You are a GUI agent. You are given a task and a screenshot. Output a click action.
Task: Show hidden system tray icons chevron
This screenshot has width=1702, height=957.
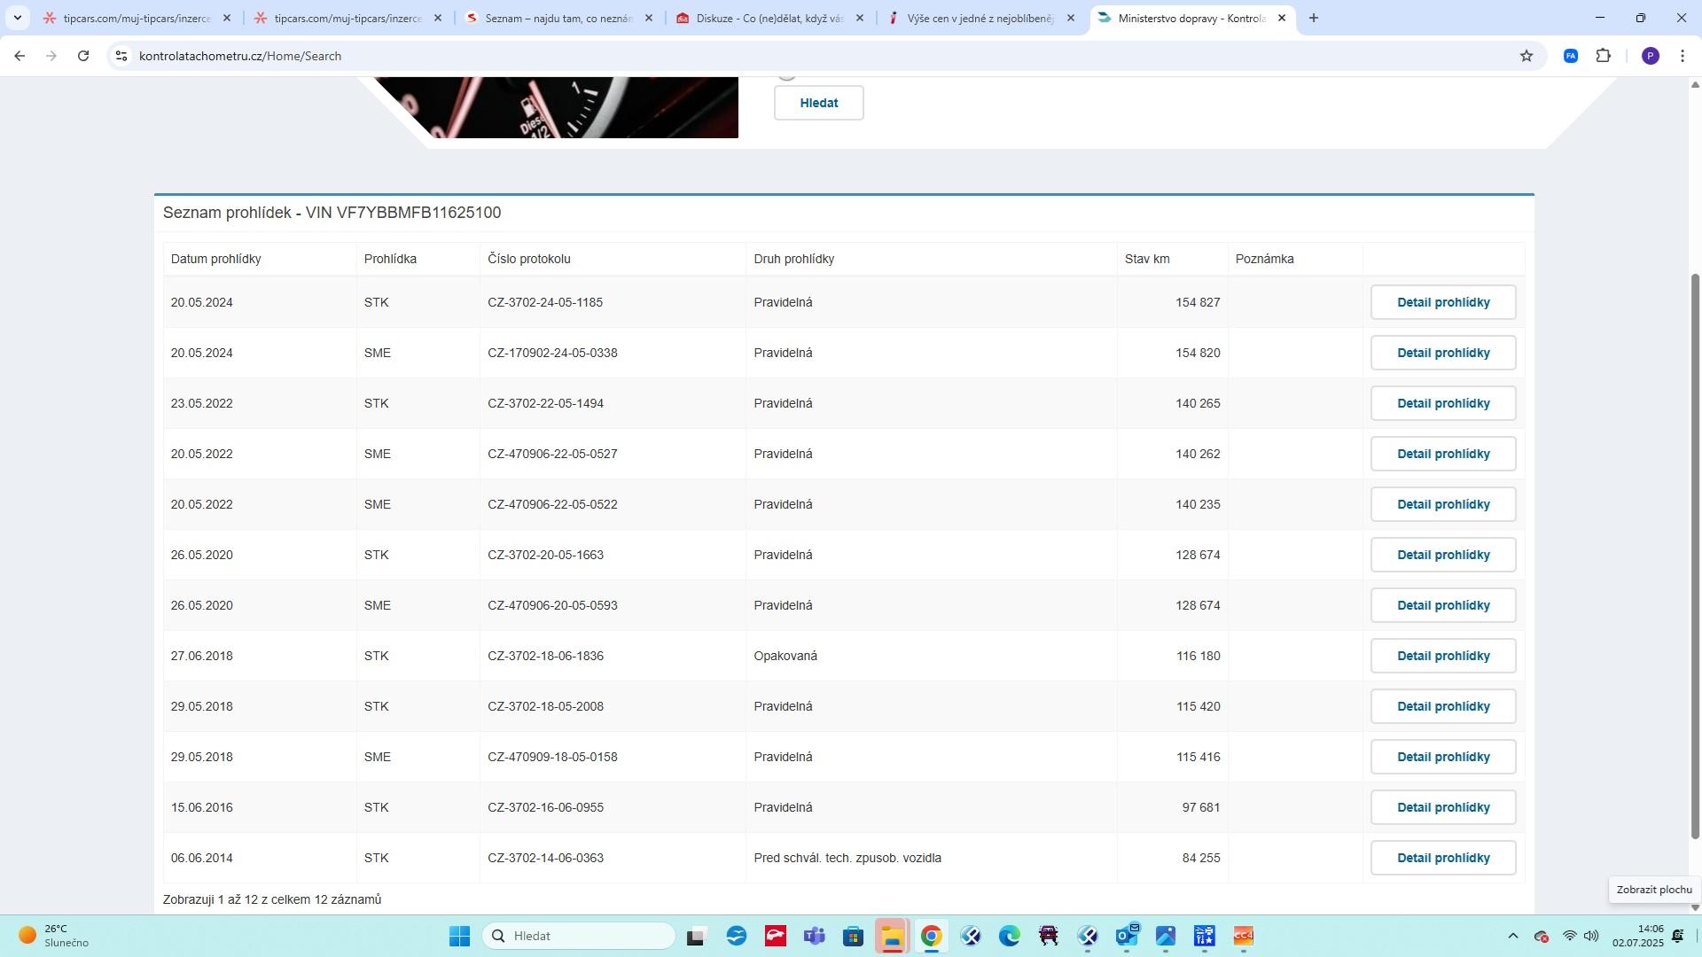[1512, 936]
